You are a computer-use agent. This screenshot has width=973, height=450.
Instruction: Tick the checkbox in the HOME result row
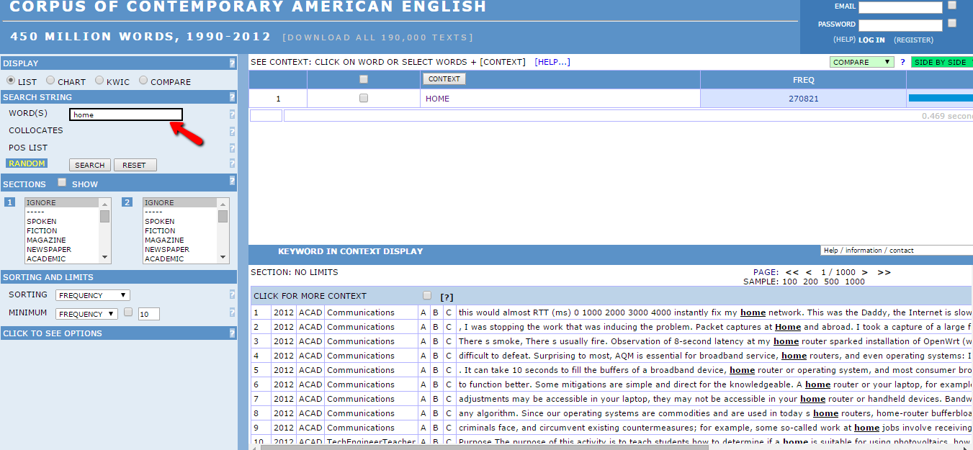click(x=364, y=98)
